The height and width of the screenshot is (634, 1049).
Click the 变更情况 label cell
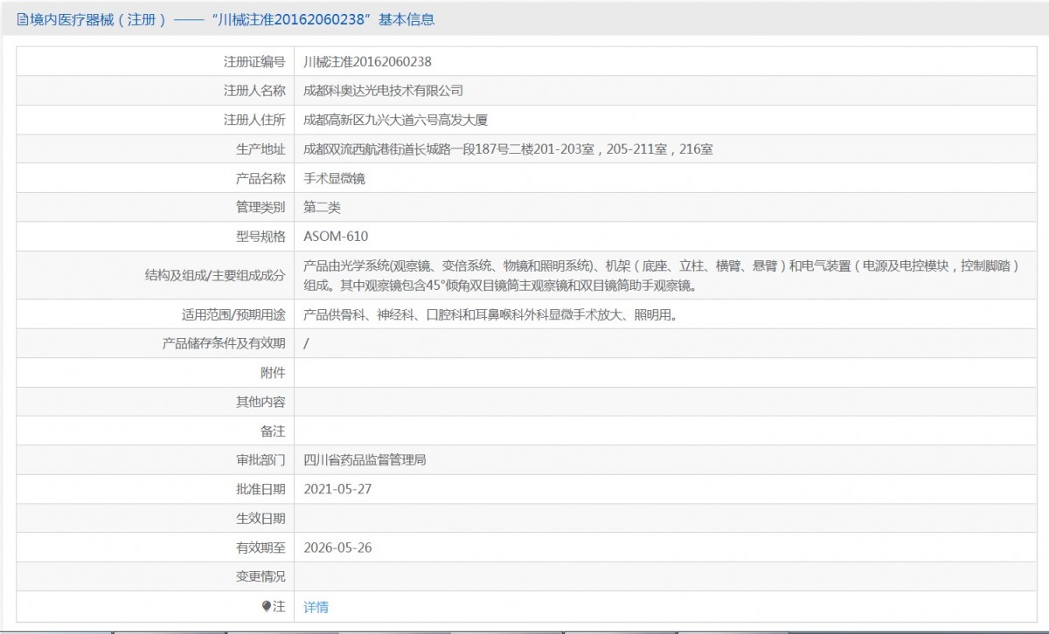coord(156,576)
